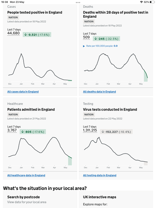Click the green highlighted bar in deaths chart
The width and height of the screenshot is (156, 208).
(146, 76)
